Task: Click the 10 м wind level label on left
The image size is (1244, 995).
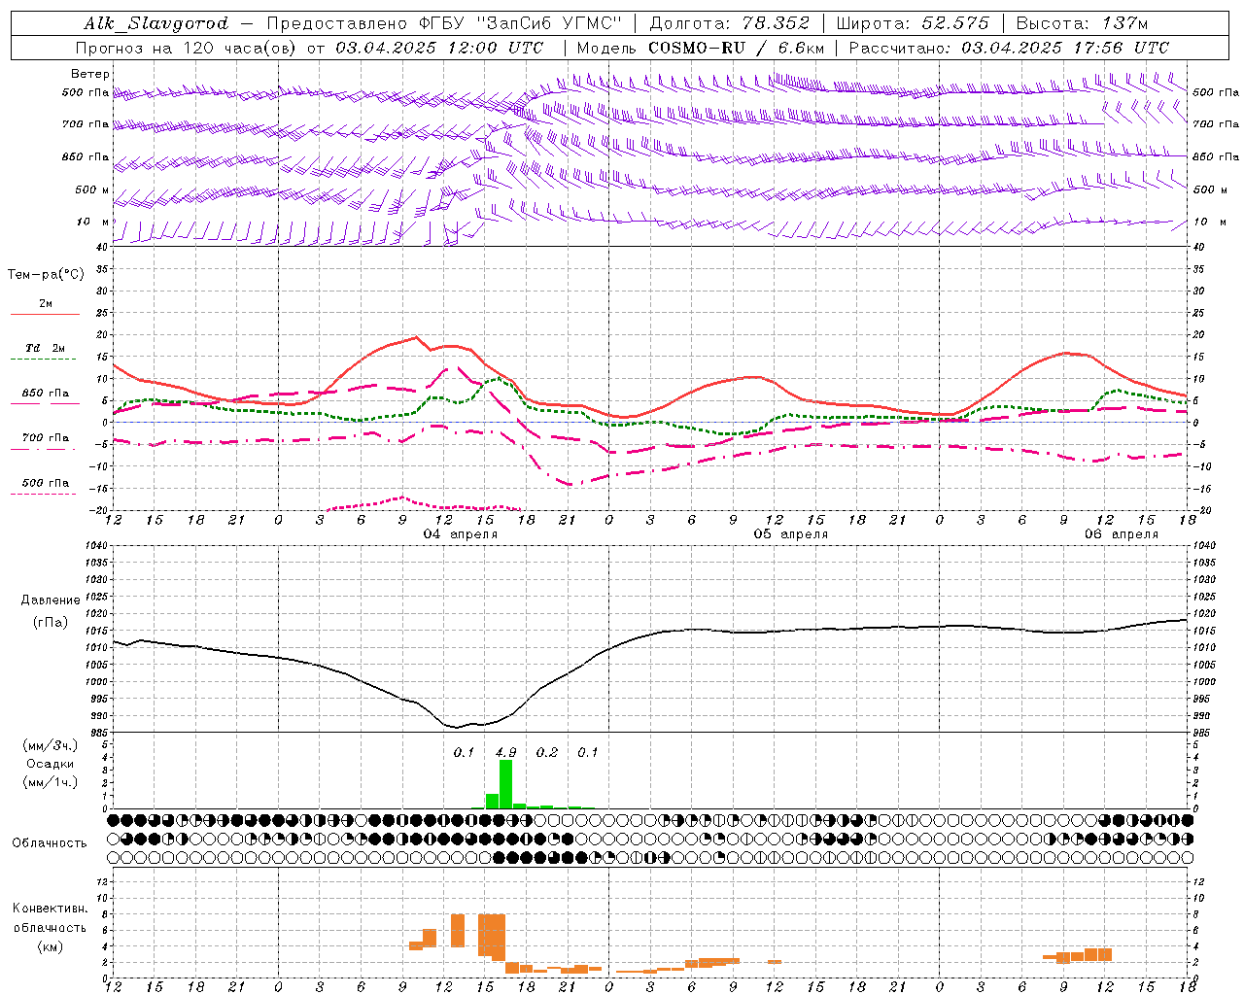Action: tap(93, 222)
